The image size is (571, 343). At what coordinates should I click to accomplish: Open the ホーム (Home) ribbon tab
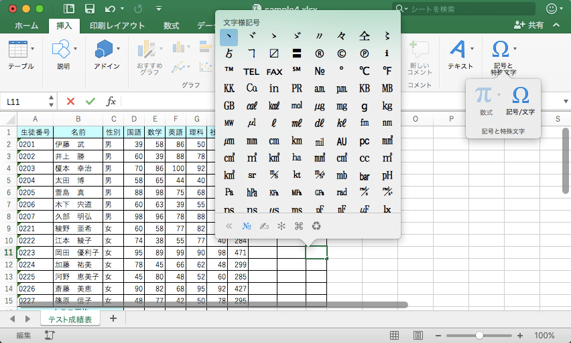[x=26, y=25]
